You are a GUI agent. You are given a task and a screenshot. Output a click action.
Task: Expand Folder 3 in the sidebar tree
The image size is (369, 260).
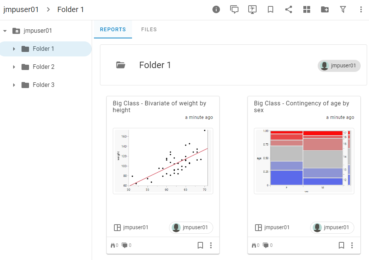[14, 85]
